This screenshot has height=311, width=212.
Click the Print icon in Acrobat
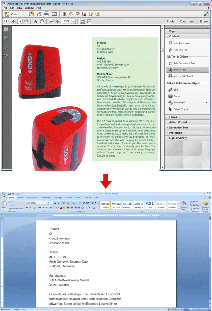47,14
